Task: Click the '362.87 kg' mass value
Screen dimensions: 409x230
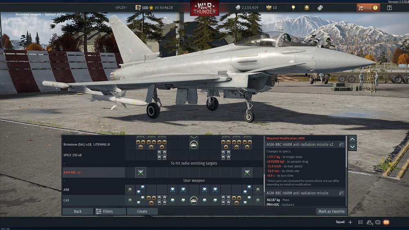Action: click(x=273, y=200)
